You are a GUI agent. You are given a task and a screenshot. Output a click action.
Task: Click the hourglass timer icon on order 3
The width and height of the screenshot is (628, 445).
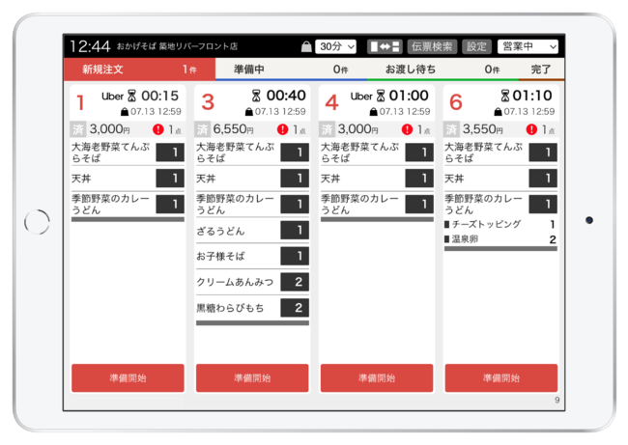coord(256,97)
